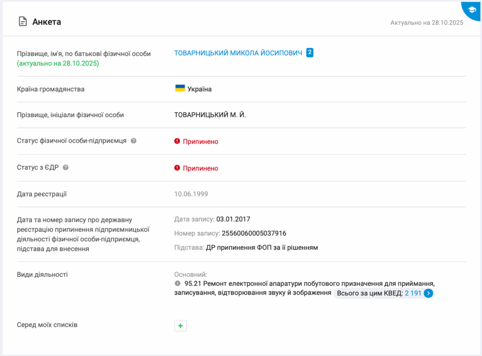The height and width of the screenshot is (356, 482).
Task: Click the green актуально на 28.10.2025 note
Action: (58, 63)
